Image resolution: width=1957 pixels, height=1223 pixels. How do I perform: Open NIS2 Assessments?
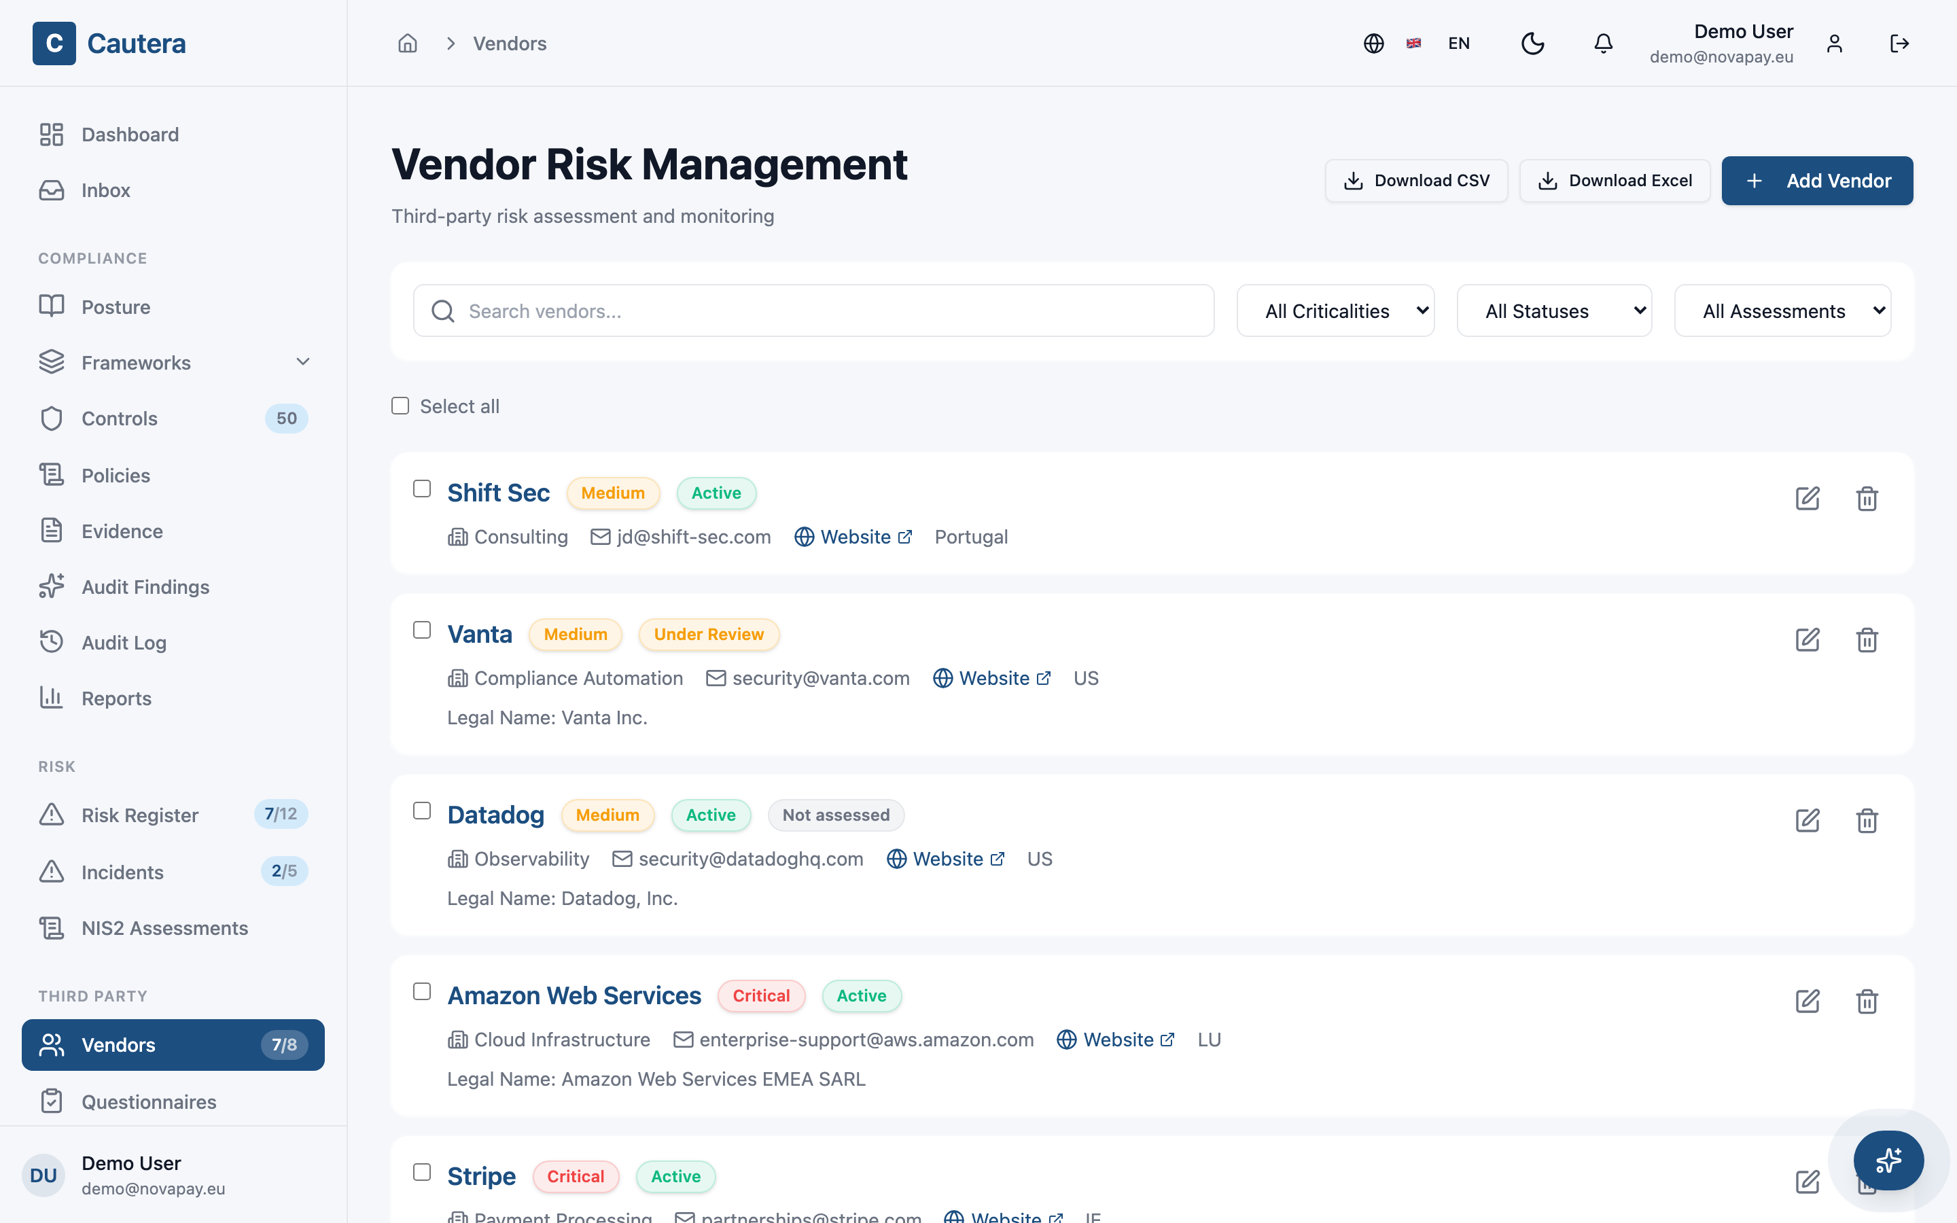173,927
